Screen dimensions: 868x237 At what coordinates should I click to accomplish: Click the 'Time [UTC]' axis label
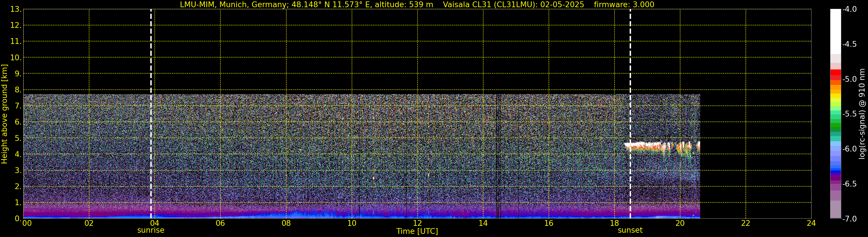pos(417,231)
